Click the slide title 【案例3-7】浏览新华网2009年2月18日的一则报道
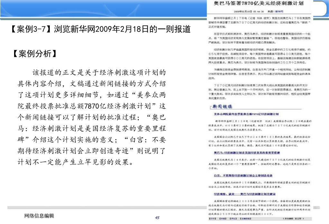Viewport: 329px width, 224px height. (x=100, y=29)
